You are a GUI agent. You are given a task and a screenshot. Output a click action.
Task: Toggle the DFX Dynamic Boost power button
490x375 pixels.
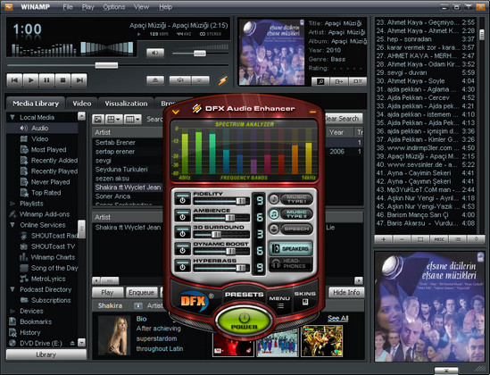click(x=182, y=249)
